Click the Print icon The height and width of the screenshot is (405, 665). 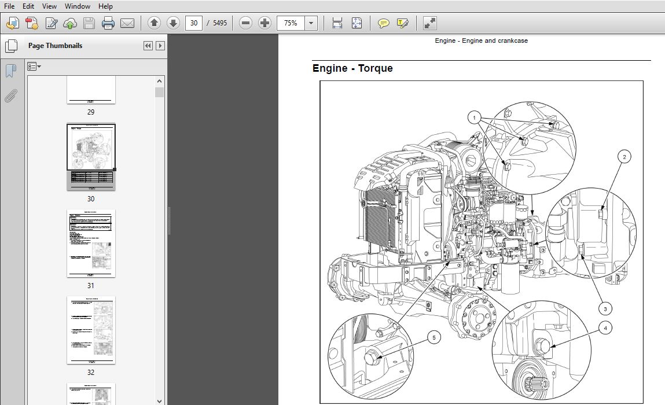[108, 23]
